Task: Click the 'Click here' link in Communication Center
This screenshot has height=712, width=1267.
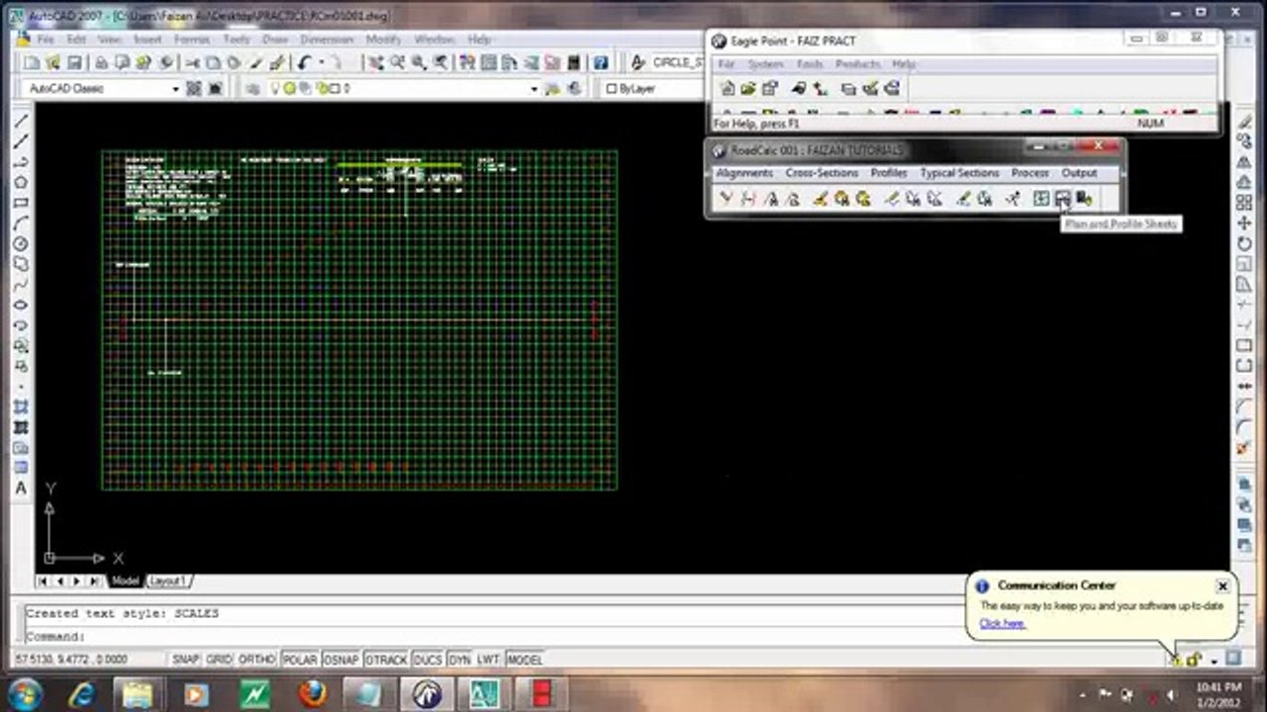Action: point(1002,623)
